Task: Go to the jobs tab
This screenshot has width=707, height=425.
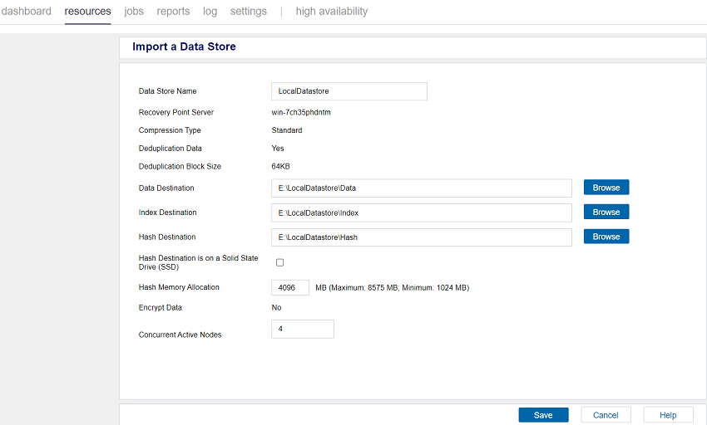Action: (x=134, y=12)
